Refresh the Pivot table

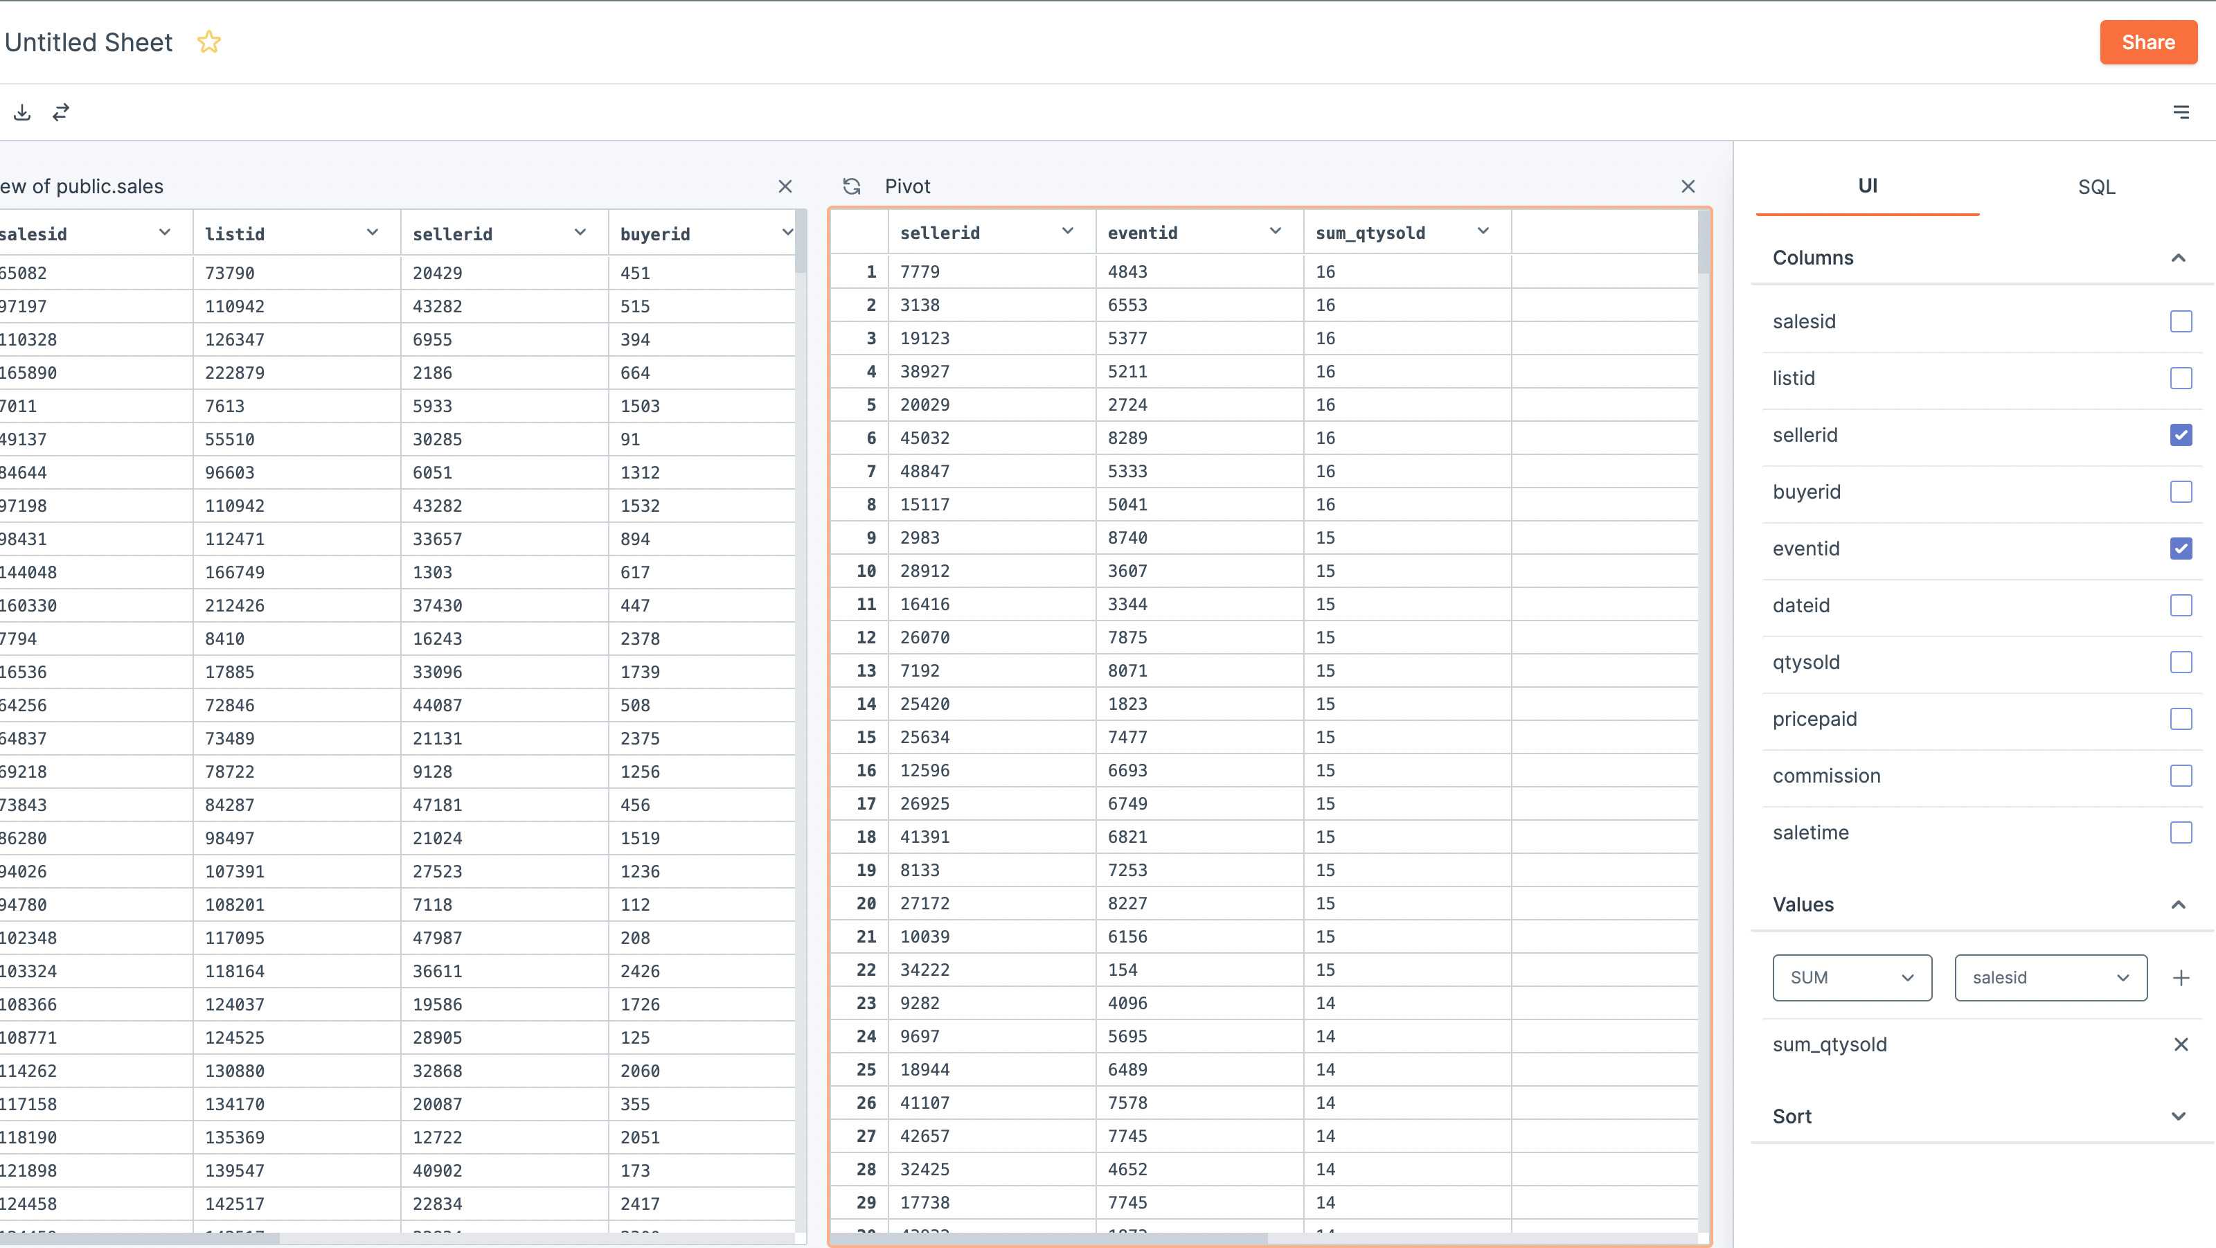852,186
